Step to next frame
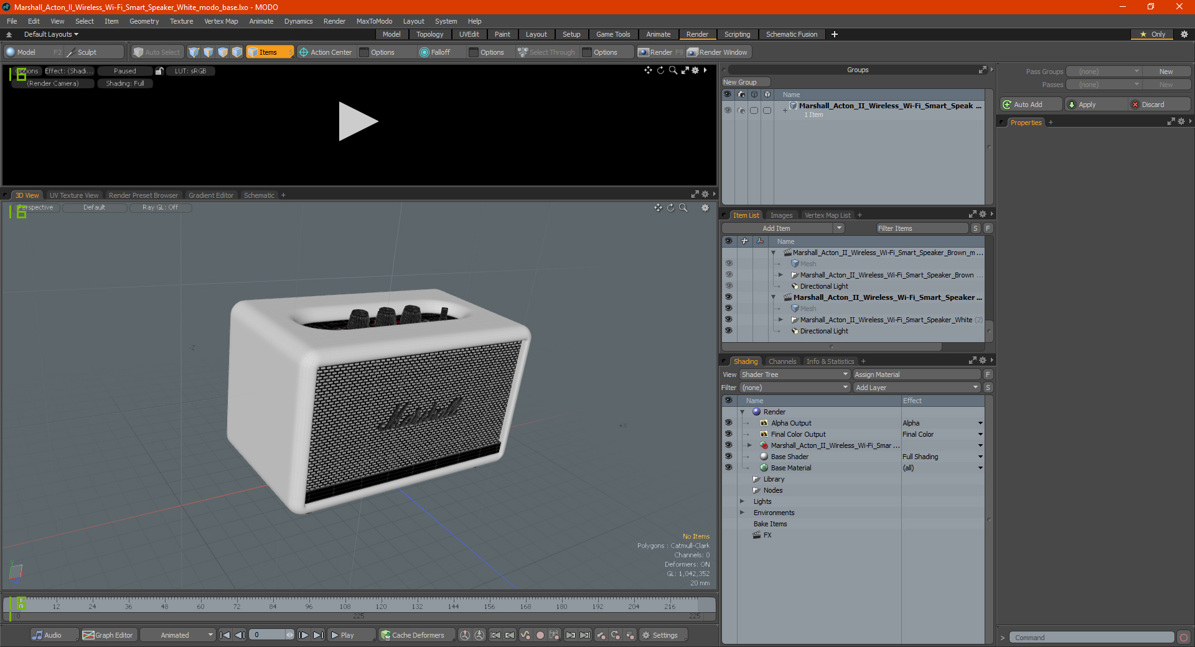This screenshot has height=647, width=1195. click(x=303, y=635)
